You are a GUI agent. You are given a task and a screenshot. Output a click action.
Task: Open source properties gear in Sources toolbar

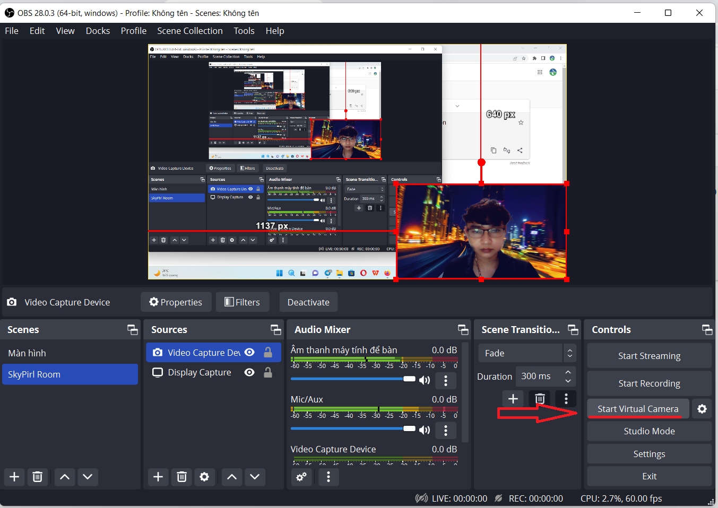[204, 477]
